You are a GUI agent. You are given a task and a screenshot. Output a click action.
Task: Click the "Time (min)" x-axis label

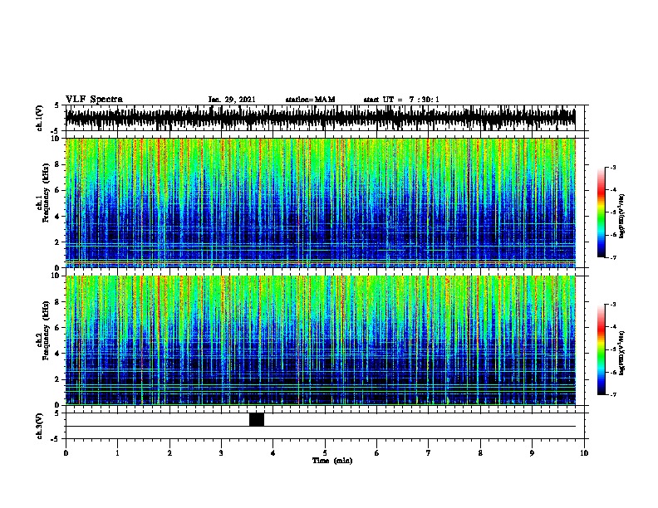[x=332, y=461]
